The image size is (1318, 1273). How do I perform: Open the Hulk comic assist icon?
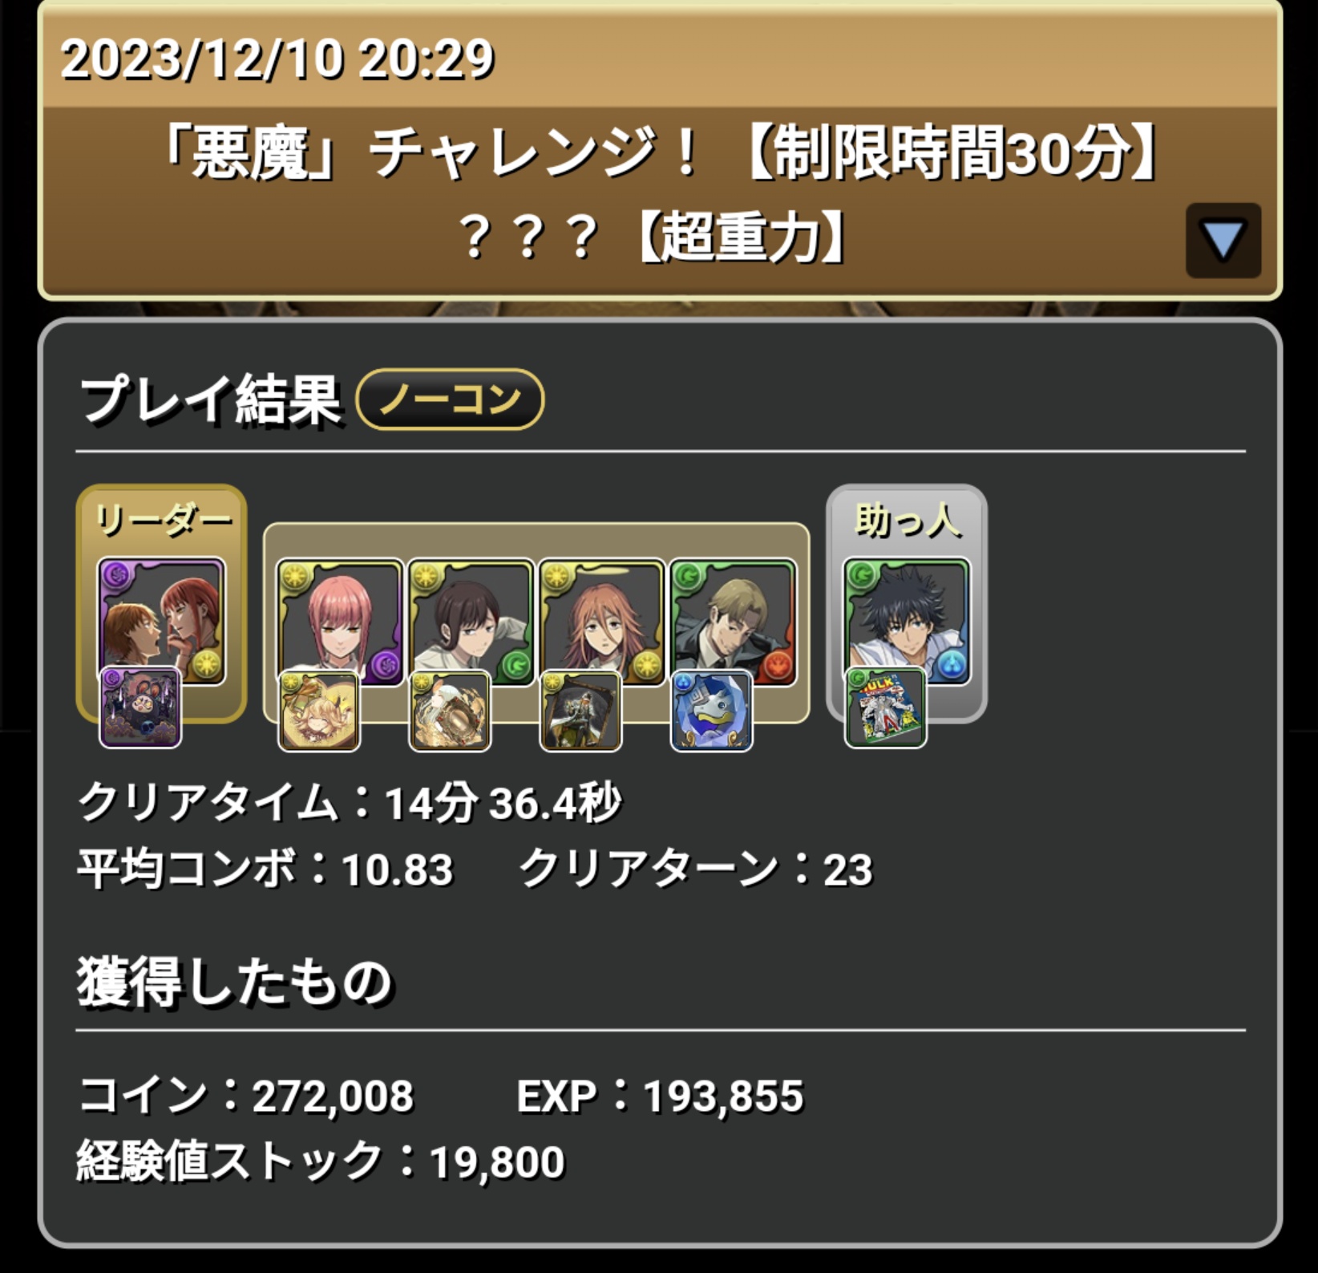886,708
